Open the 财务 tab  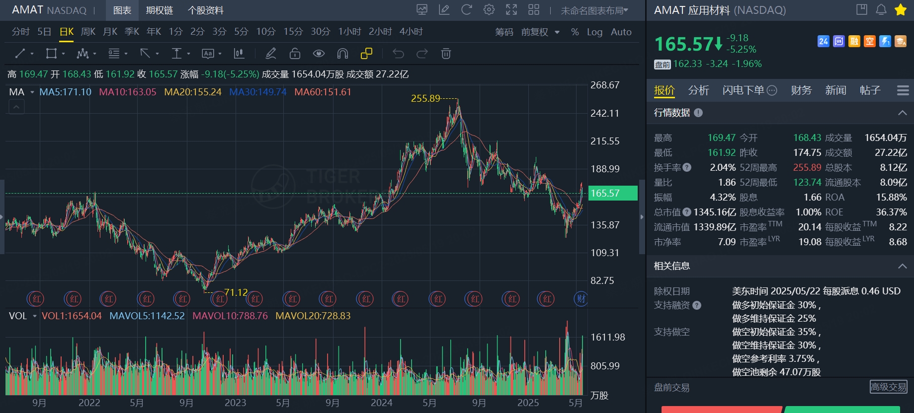tap(801, 90)
